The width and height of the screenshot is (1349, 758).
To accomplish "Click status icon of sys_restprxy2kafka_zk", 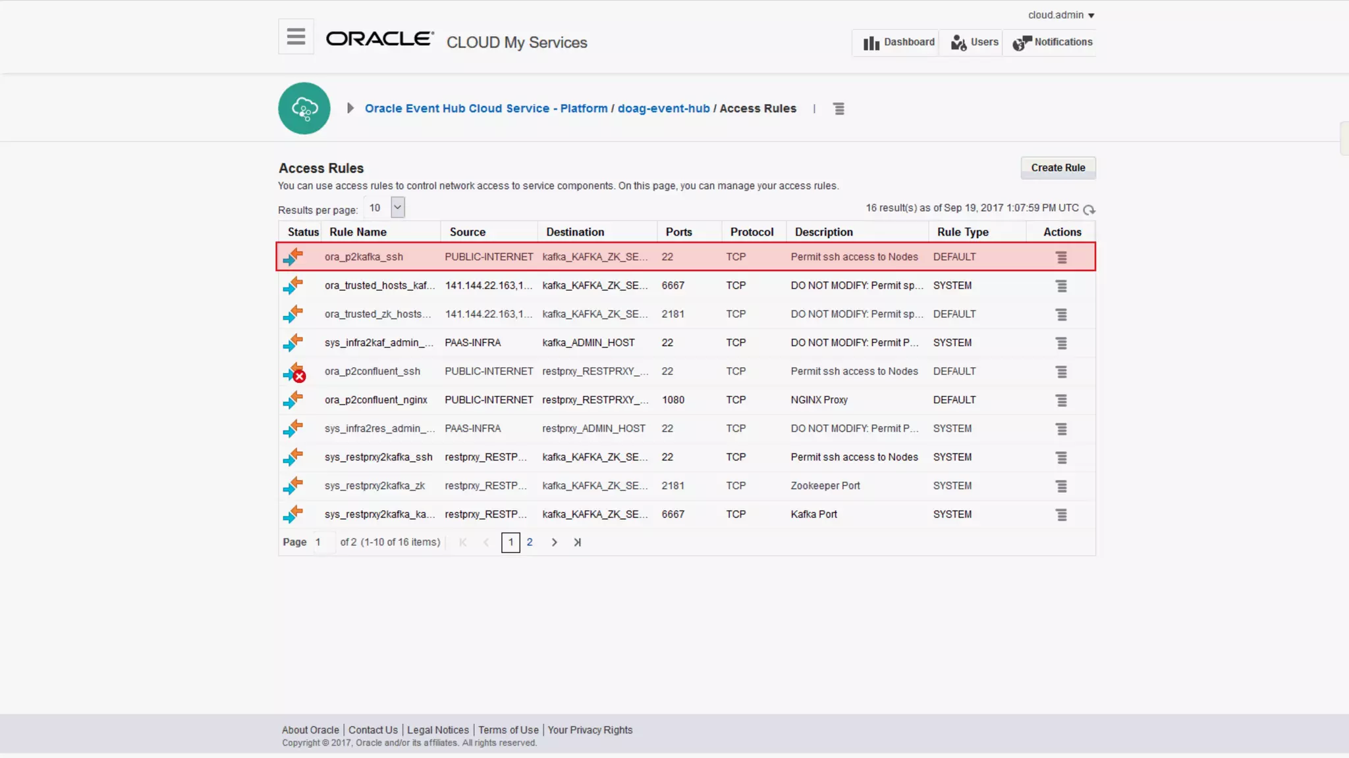I will point(293,486).
